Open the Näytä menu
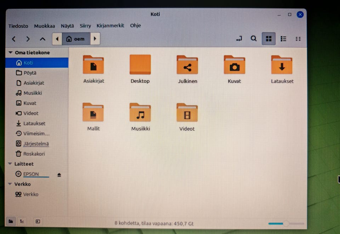This screenshot has width=340, height=234. [67, 26]
